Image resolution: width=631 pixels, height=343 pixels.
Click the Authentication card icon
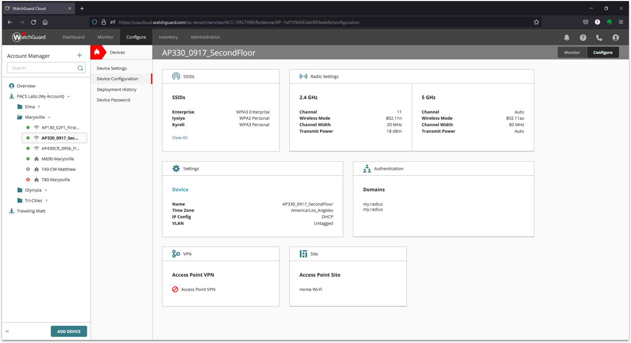pyautogui.click(x=367, y=168)
